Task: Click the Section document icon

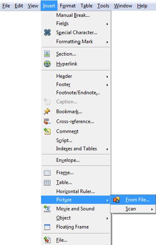Action: (x=47, y=54)
